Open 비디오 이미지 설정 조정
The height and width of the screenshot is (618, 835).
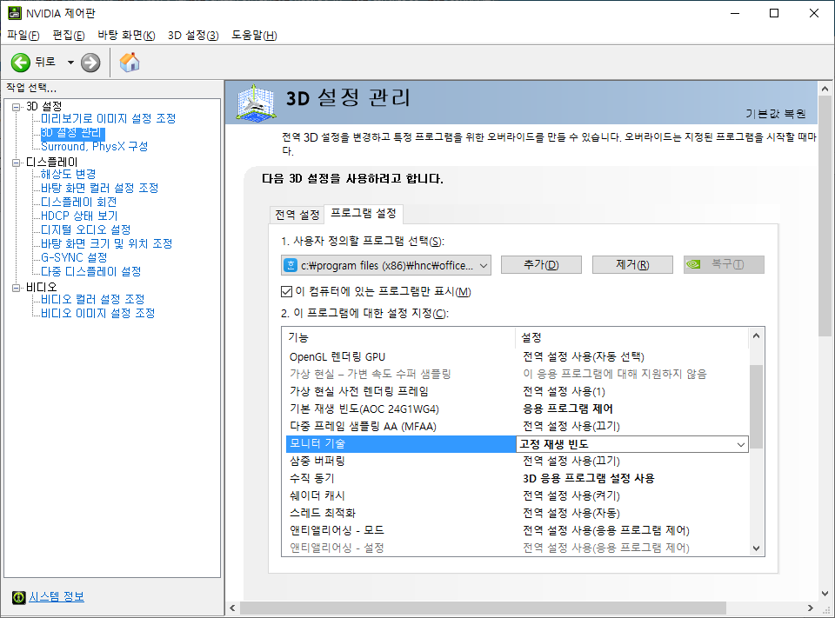point(98,313)
